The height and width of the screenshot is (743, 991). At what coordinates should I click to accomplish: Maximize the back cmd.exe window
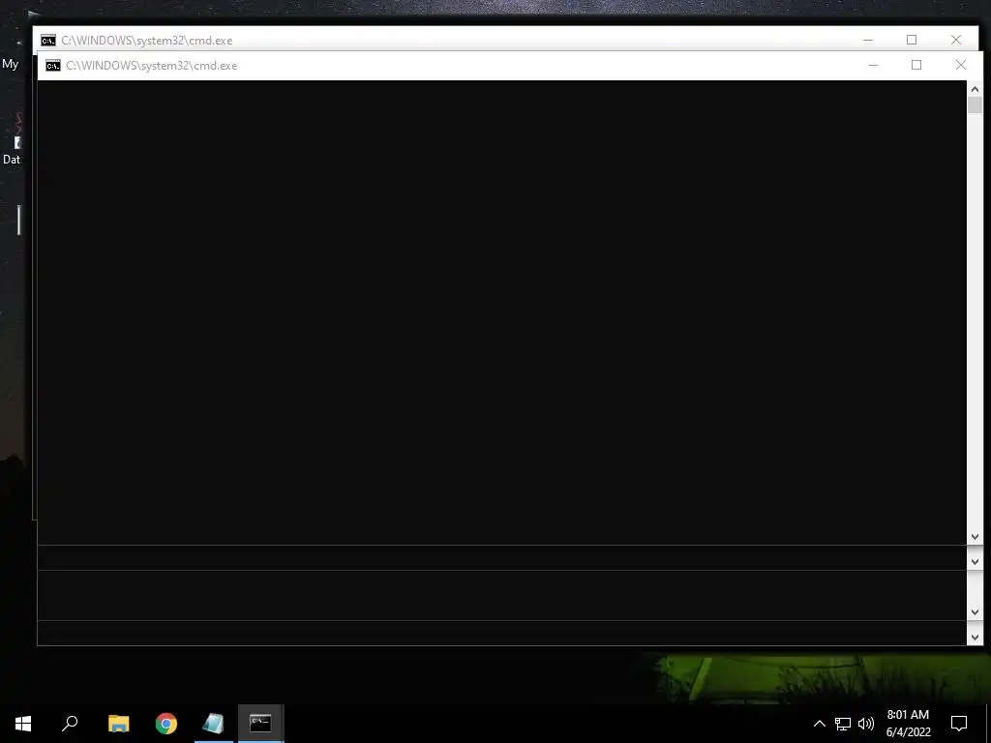912,40
